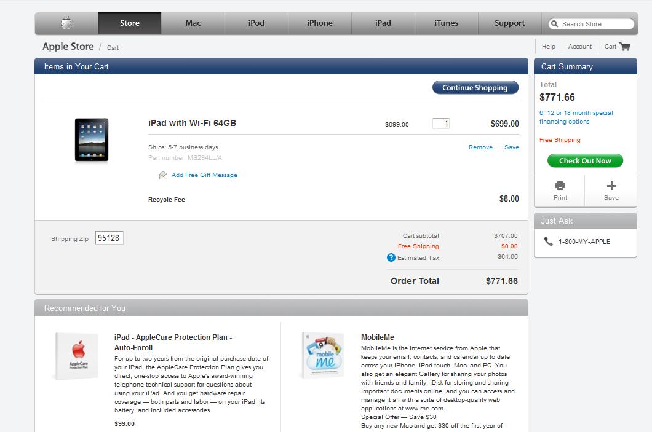The width and height of the screenshot is (652, 432).
Task: Go to the Mac tab
Action: (193, 23)
